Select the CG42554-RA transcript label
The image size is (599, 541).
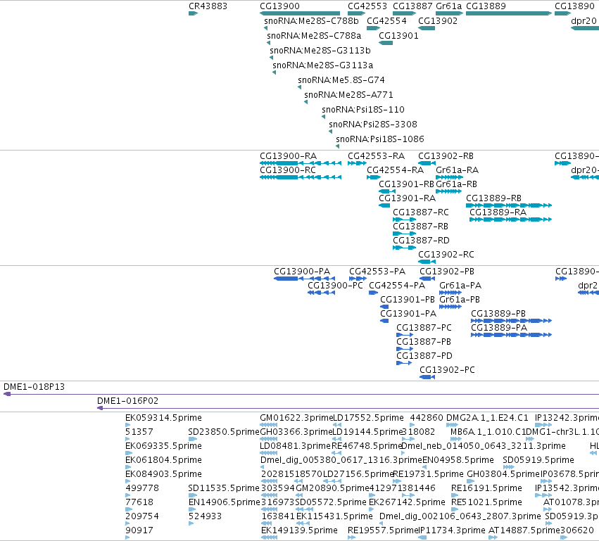click(x=395, y=170)
